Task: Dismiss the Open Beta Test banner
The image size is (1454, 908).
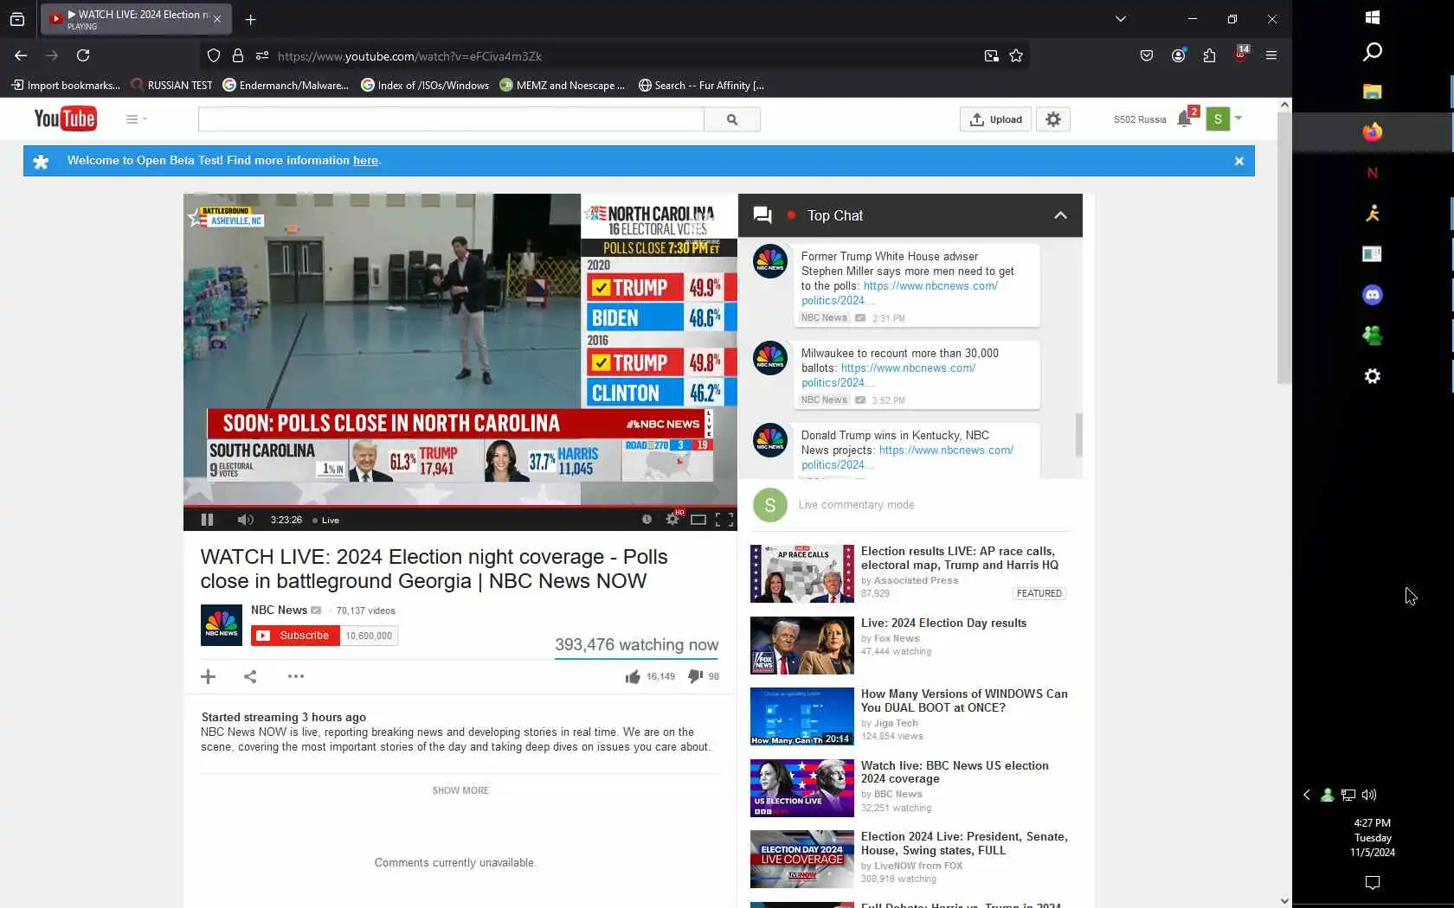Action: tap(1239, 161)
